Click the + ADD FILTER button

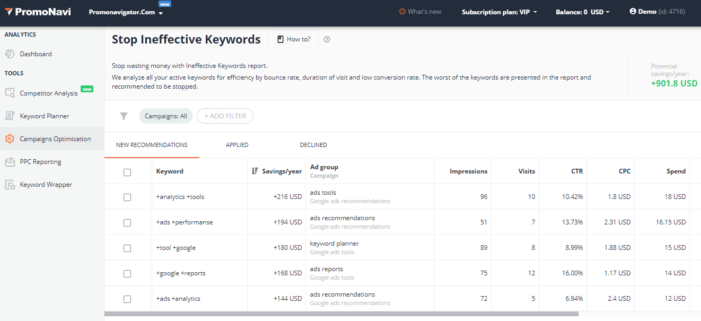(x=225, y=116)
